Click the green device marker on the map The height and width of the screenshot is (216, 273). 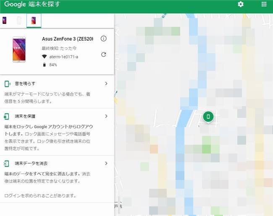pyautogui.click(x=208, y=117)
